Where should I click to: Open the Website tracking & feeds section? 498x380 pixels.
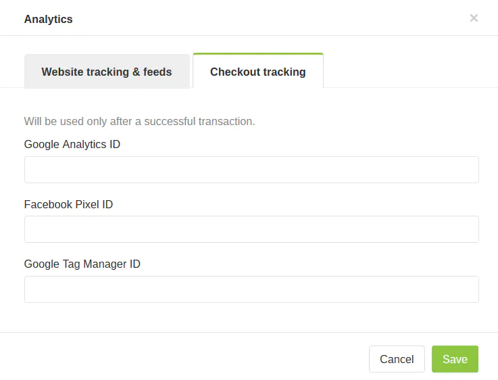[x=107, y=72]
